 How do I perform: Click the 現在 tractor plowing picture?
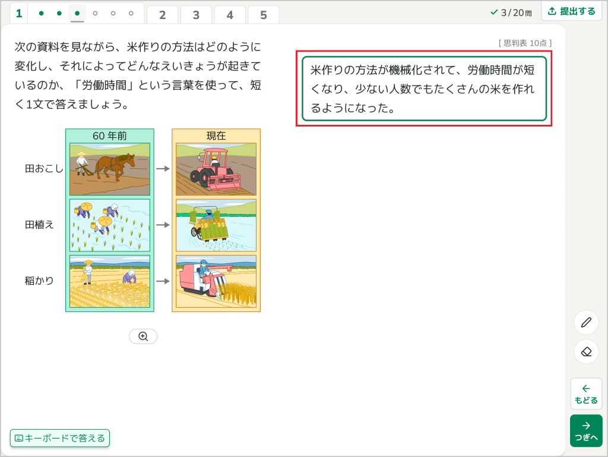(x=216, y=169)
